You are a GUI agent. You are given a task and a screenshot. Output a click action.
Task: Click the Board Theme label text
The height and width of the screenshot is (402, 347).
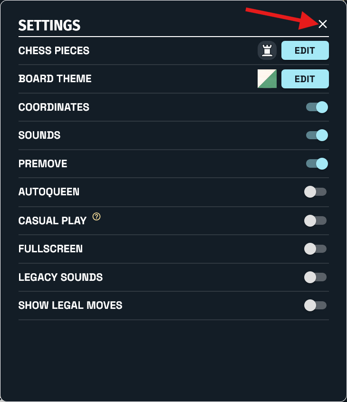click(55, 79)
